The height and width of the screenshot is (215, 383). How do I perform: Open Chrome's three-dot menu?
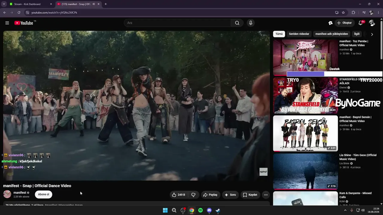click(379, 13)
